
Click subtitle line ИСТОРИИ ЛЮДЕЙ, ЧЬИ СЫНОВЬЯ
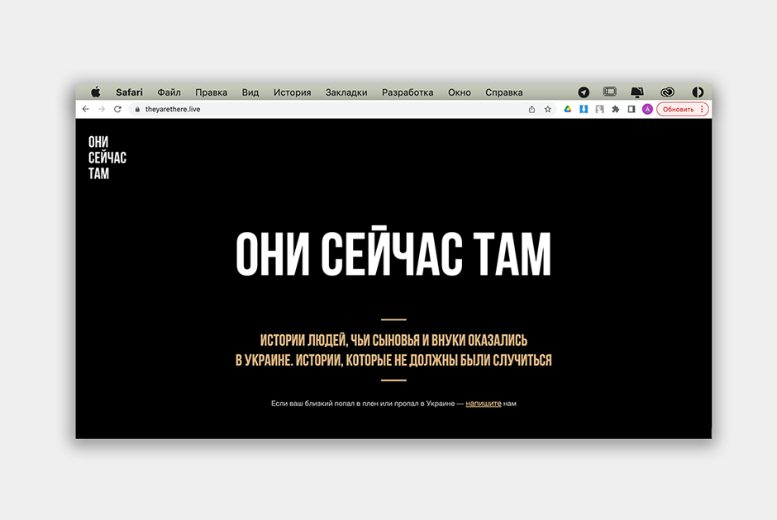tap(393, 340)
